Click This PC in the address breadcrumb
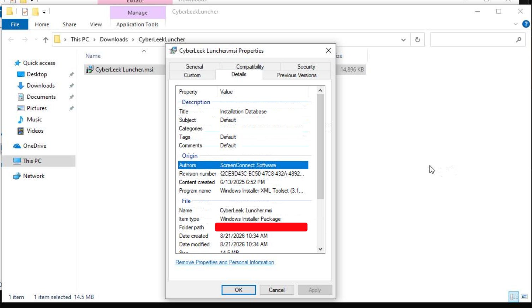 pos(80,40)
